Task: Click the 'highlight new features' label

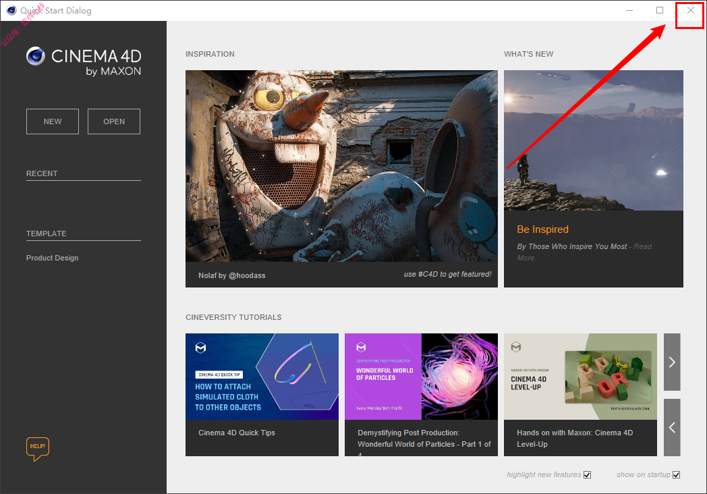Action: tap(544, 474)
